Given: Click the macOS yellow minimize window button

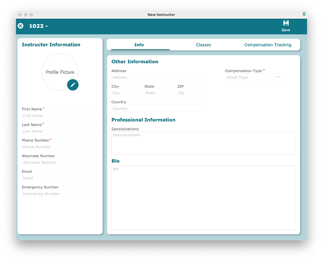Looking at the screenshot, I should tap(26, 15).
